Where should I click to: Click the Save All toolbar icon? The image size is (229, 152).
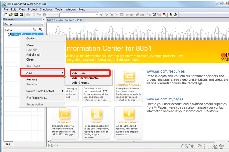pyautogui.click(x=21, y=14)
